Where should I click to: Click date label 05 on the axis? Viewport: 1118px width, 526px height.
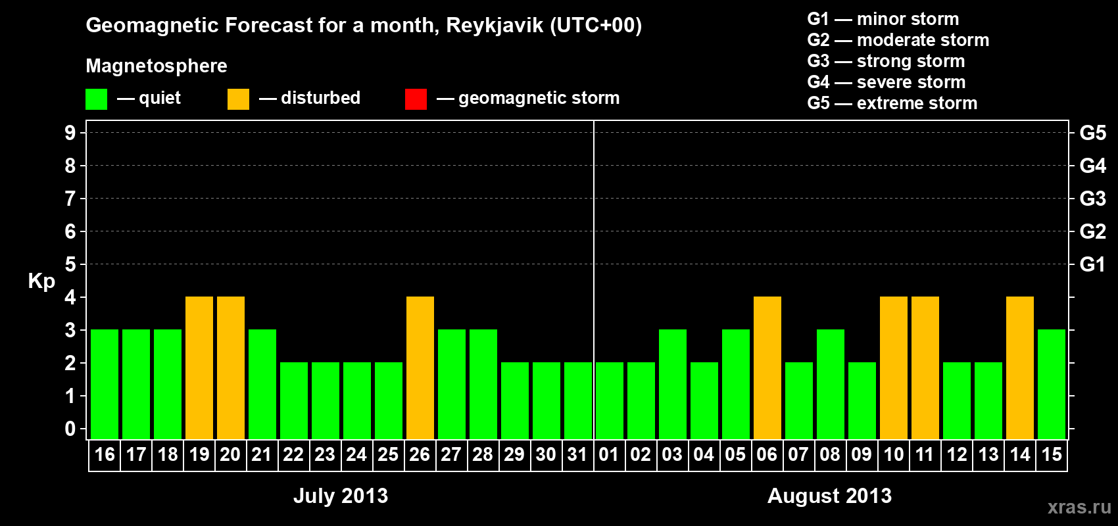coord(736,454)
